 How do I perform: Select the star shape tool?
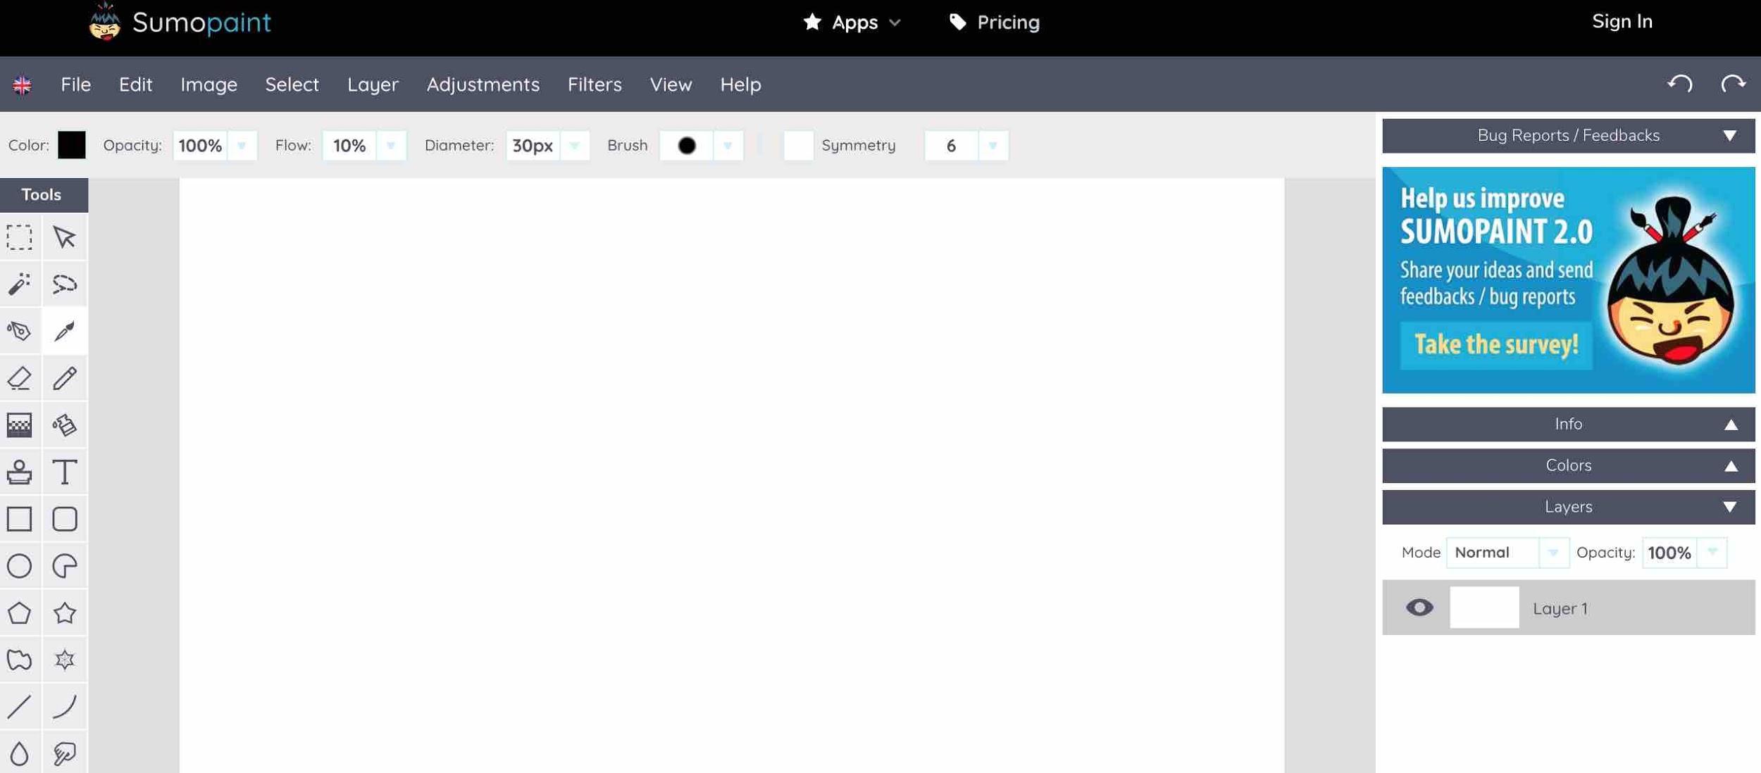(x=65, y=612)
